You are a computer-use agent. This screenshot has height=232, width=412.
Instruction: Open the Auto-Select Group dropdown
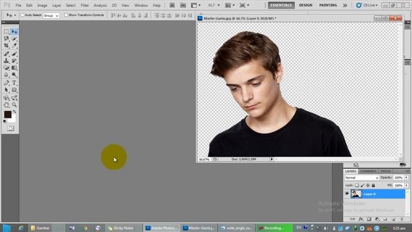(x=51, y=15)
